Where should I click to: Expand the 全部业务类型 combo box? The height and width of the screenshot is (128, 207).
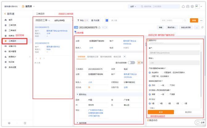pos(63,20)
